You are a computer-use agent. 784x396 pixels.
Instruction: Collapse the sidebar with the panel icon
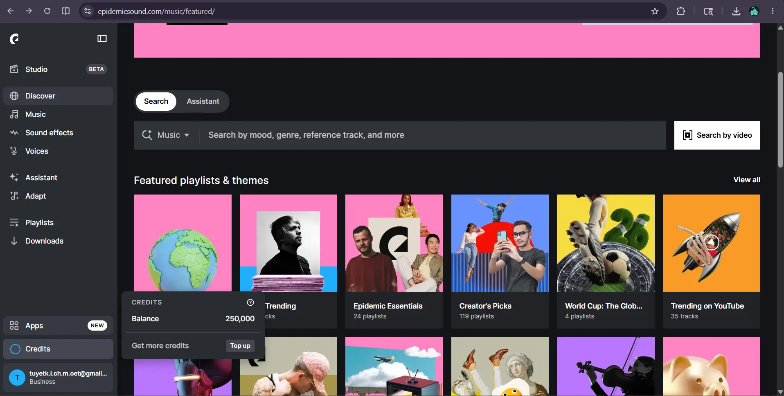[102, 39]
